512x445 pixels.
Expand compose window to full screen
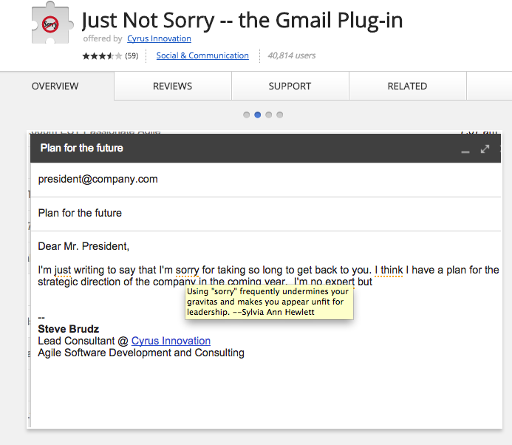pyautogui.click(x=485, y=149)
